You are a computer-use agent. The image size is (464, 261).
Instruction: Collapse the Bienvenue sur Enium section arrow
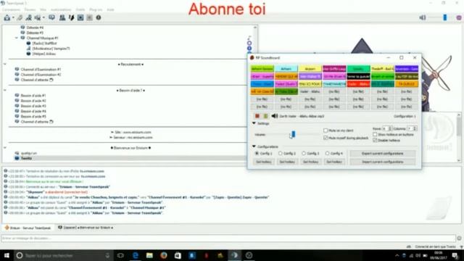tap(5, 148)
